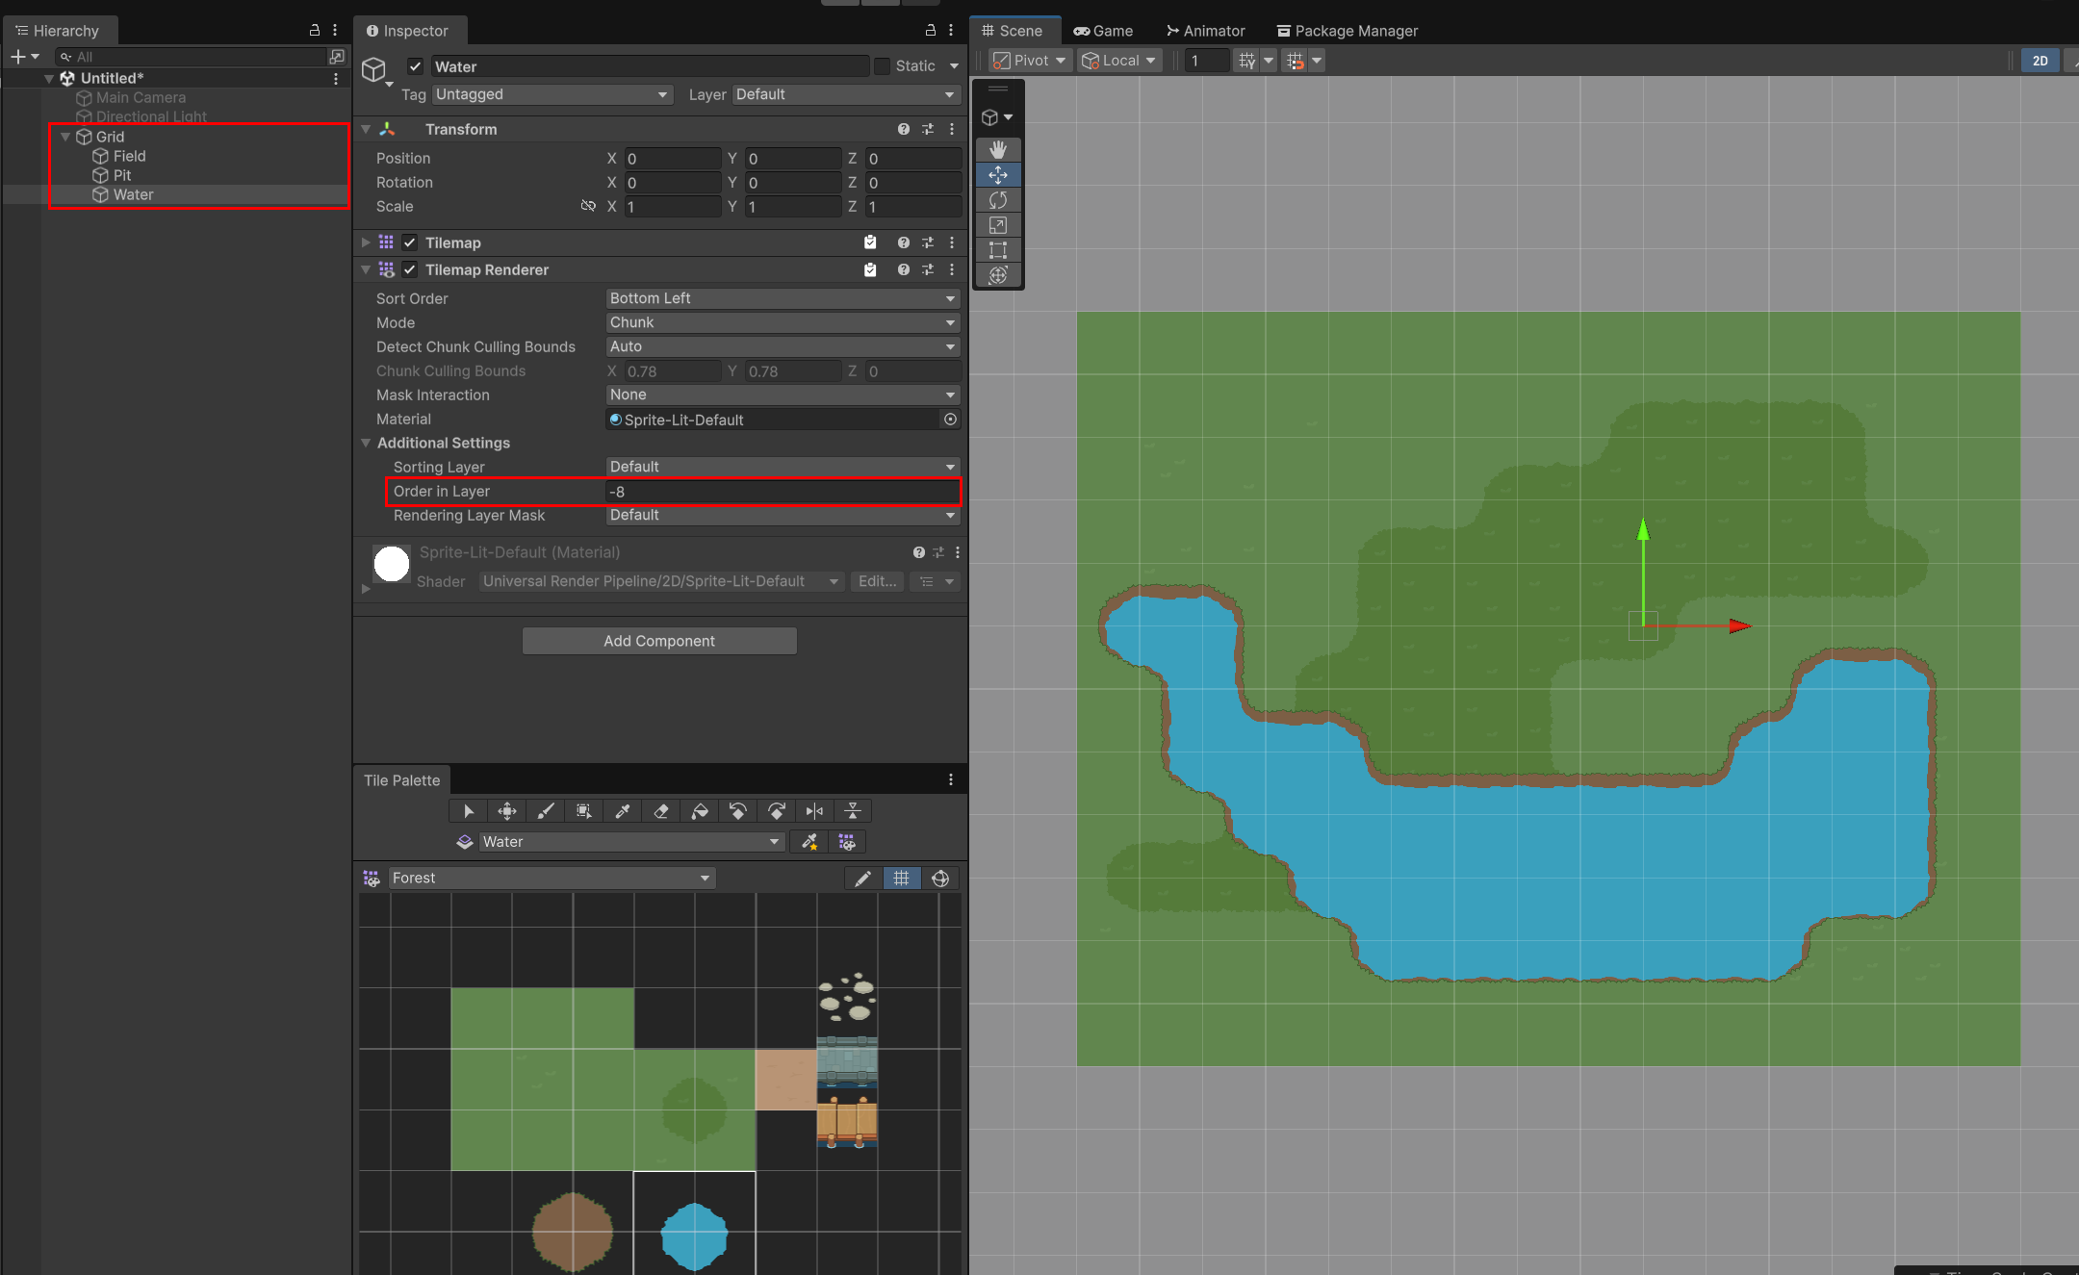2079x1275 pixels.
Task: Toggle grid display in Tile Palette
Action: (x=901, y=878)
